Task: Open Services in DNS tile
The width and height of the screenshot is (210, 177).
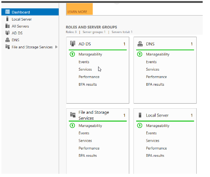Action: tap(153, 69)
